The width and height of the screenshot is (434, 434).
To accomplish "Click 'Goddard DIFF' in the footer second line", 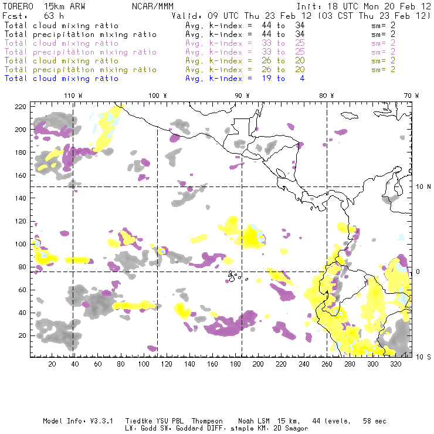I will pos(199,429).
